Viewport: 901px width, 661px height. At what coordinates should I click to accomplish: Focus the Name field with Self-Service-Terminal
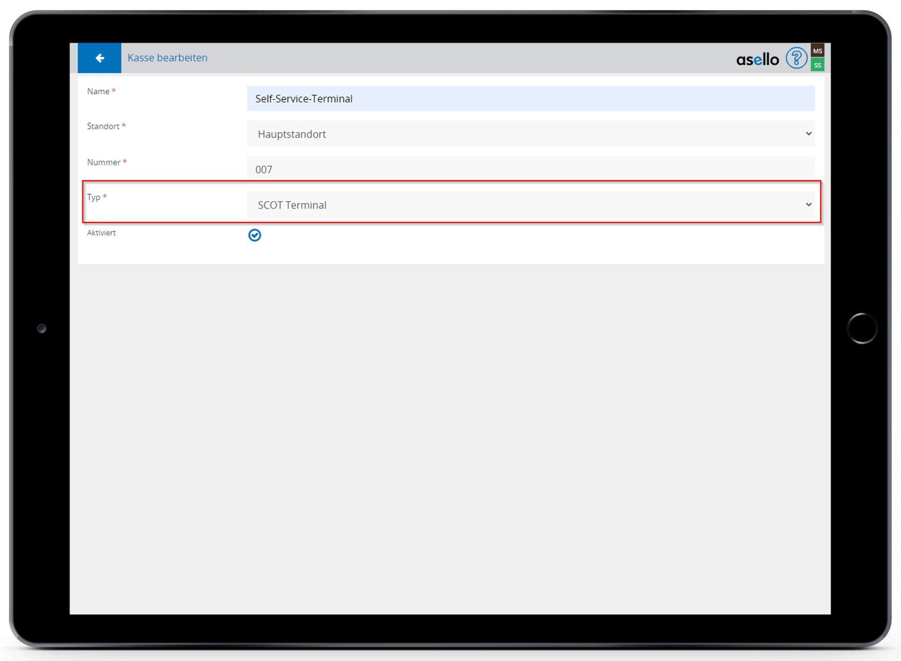530,99
